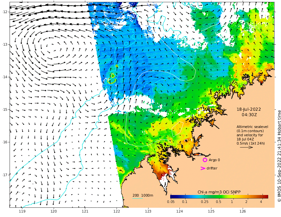Viewport: 281px width, 217px height.
Task: Click the 'drifter' legend label
Action: (x=212, y=168)
